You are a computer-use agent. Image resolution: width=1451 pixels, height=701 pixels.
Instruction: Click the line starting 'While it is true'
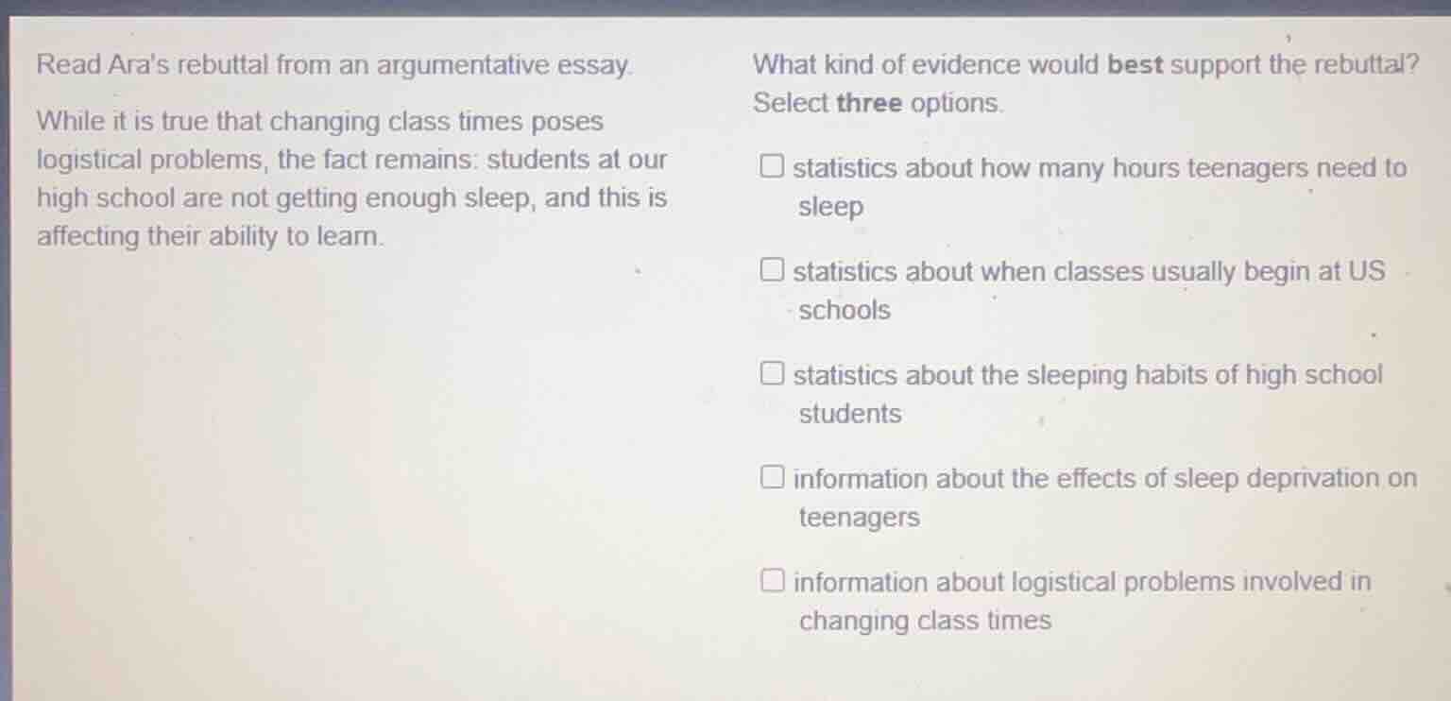click(319, 122)
